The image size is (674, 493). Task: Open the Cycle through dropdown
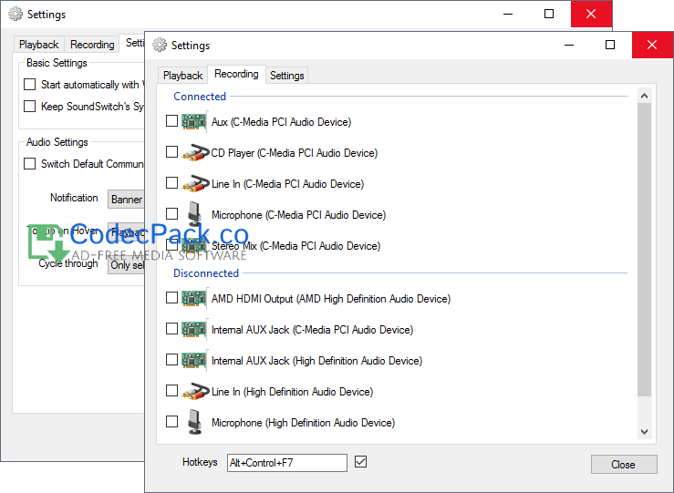point(126,265)
